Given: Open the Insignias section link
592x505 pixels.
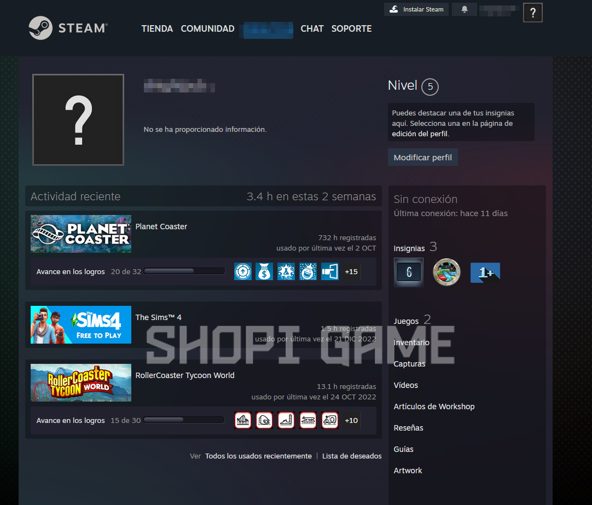Looking at the screenshot, I should tap(409, 248).
